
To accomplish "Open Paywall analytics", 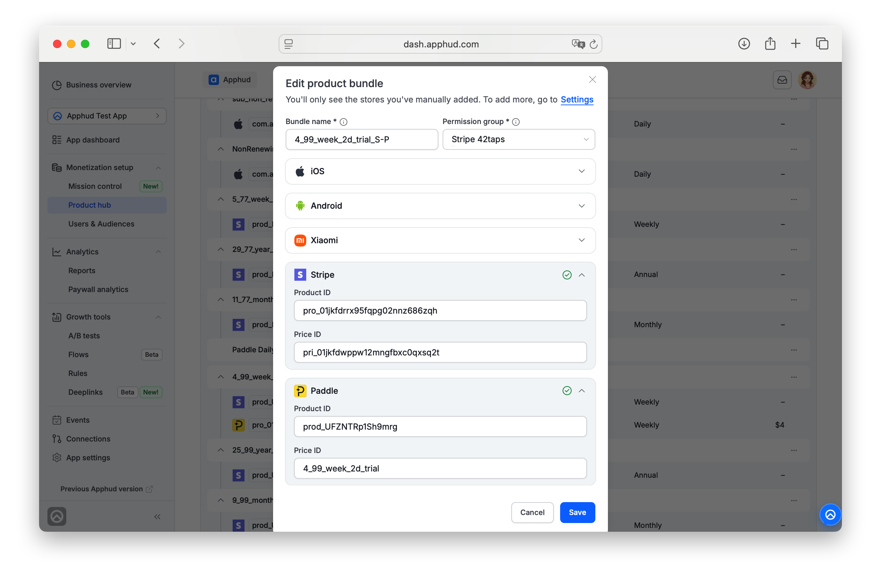I will pyautogui.click(x=98, y=290).
